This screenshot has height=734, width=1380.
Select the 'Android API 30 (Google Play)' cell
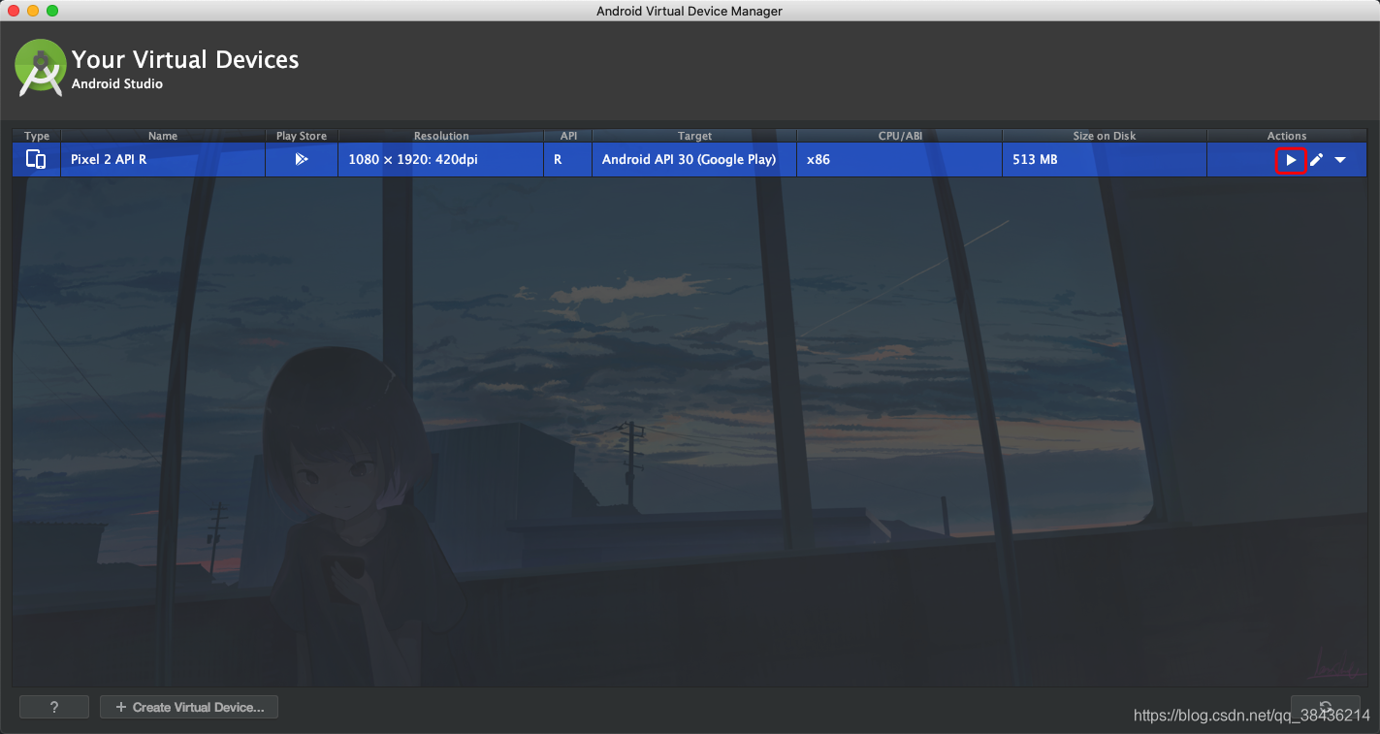(694, 159)
